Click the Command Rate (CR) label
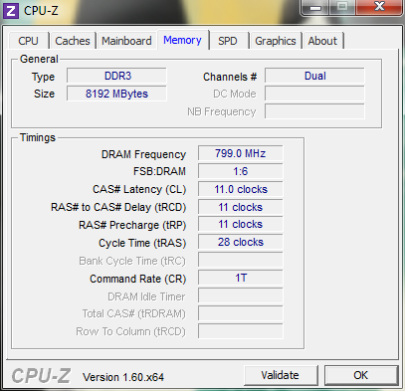The height and width of the screenshot is (391, 405). pos(138,279)
